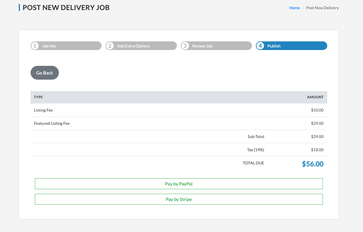Select the Publish step label
This screenshot has height=232, width=363.
(x=274, y=46)
